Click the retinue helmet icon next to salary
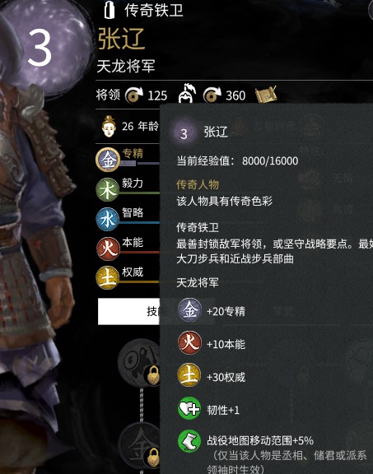This screenshot has height=474, width=373. point(188,93)
